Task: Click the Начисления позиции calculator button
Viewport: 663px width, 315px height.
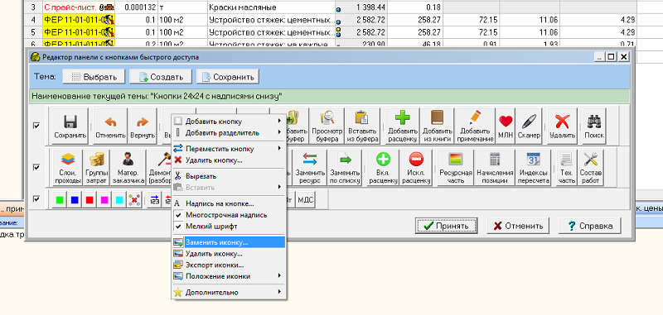Action: pyautogui.click(x=494, y=167)
